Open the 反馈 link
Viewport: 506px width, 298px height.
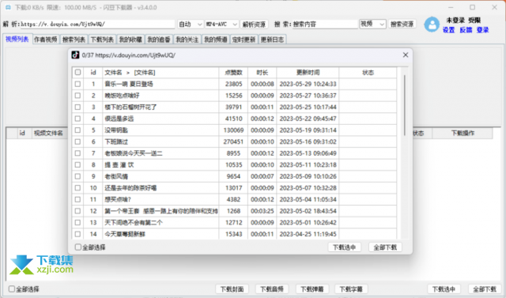coord(466,30)
